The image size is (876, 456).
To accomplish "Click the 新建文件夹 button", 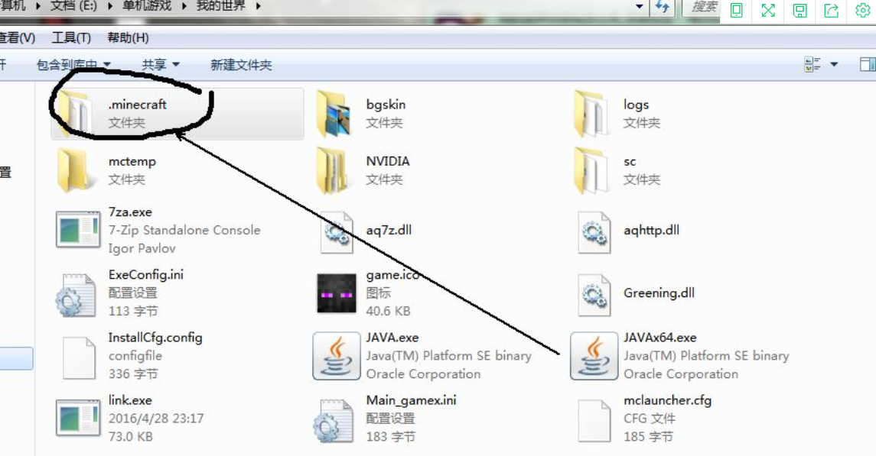I will [x=241, y=65].
